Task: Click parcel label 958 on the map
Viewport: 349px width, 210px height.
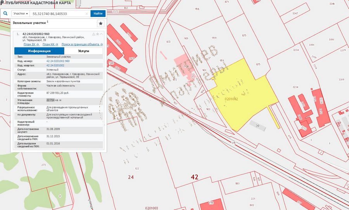Action: click(197, 9)
